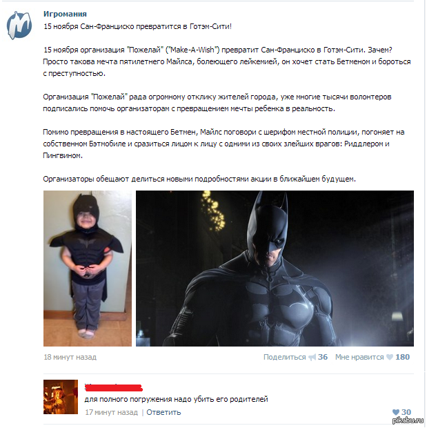Click Поделиться to share the post
The height and width of the screenshot is (428, 427).
(284, 357)
